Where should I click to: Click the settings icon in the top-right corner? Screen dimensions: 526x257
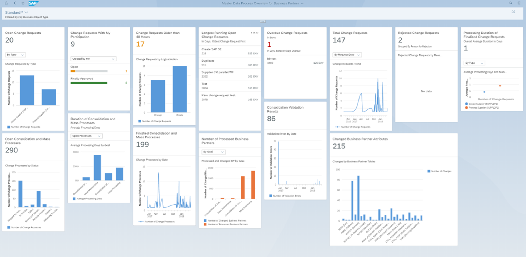pyautogui.click(x=519, y=3)
